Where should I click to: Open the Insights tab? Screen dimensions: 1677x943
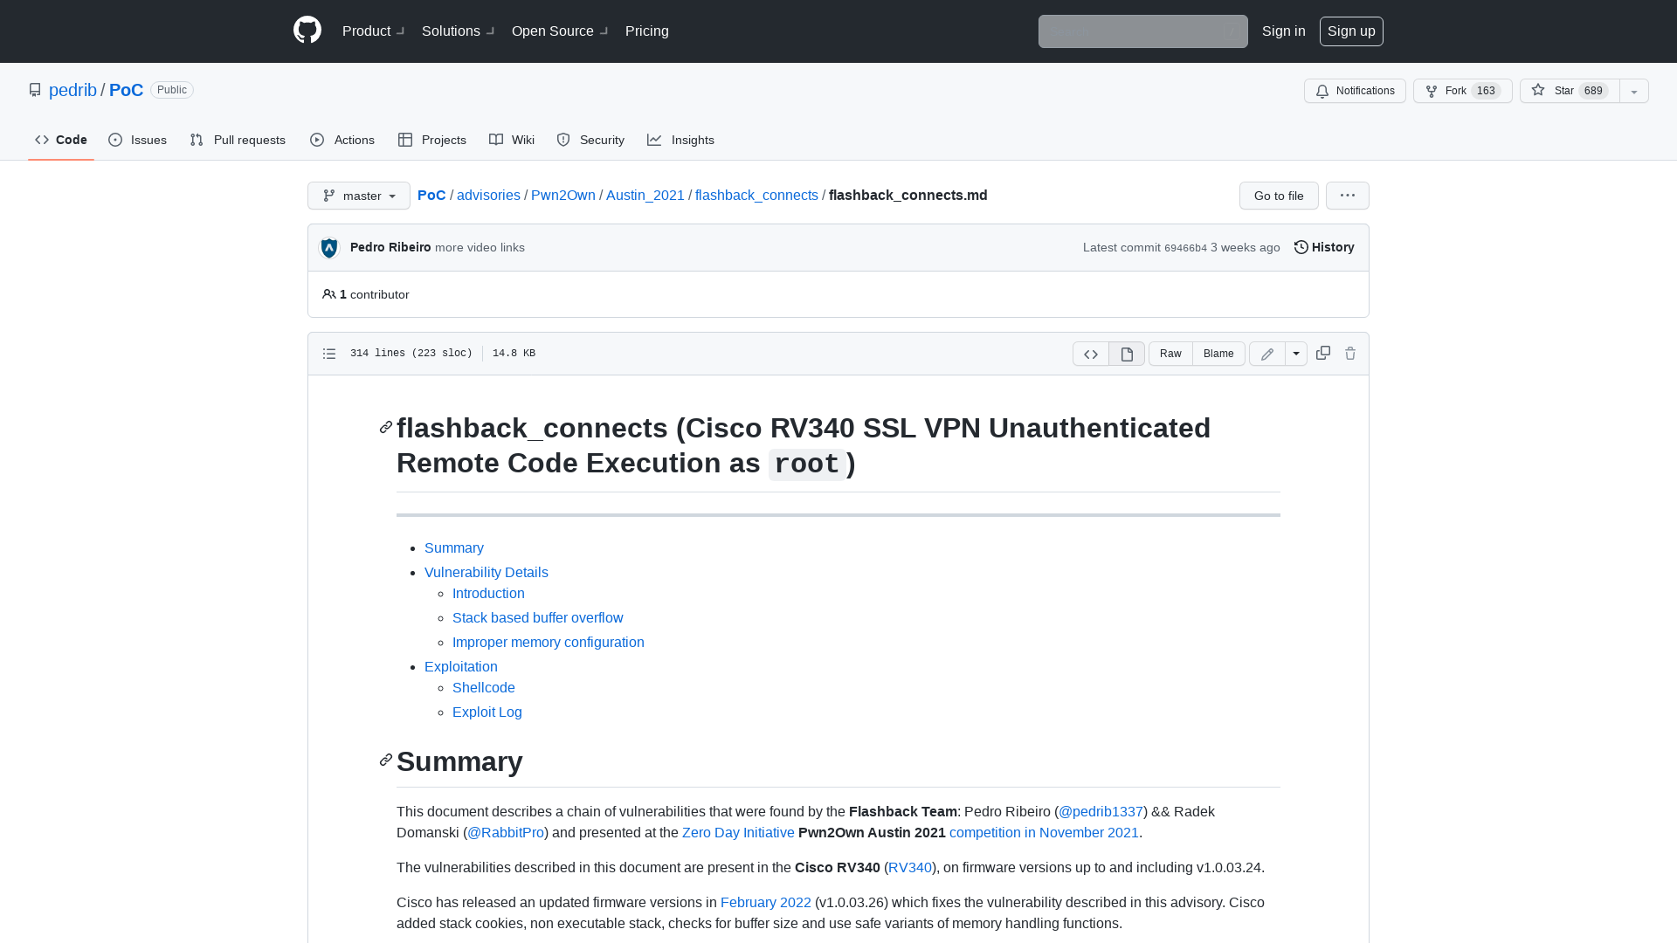pyautogui.click(x=680, y=140)
